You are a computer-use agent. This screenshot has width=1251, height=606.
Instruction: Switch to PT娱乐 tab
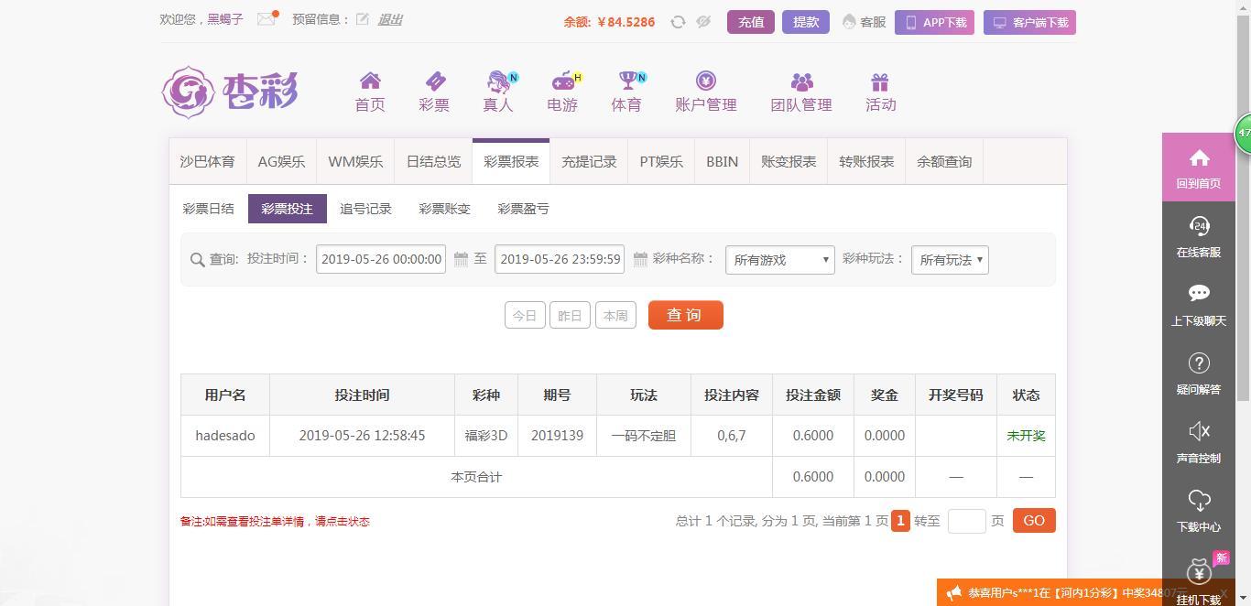(661, 162)
